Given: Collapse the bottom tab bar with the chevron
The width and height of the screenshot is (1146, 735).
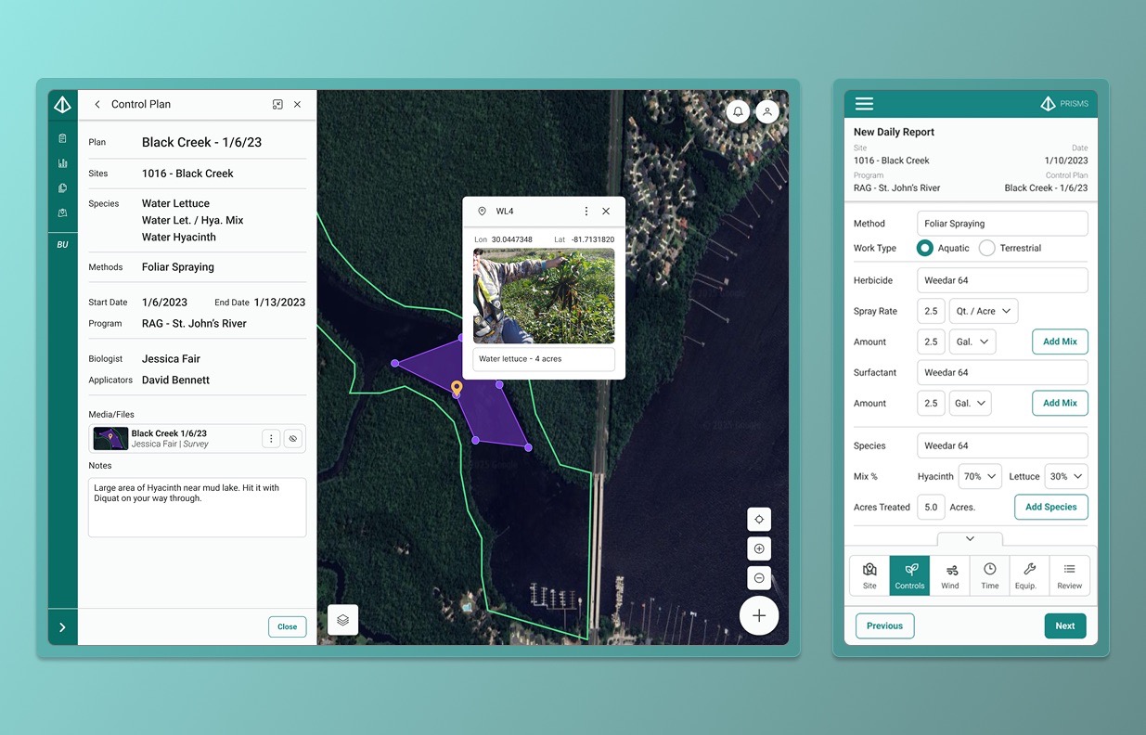Looking at the screenshot, I should point(970,538).
